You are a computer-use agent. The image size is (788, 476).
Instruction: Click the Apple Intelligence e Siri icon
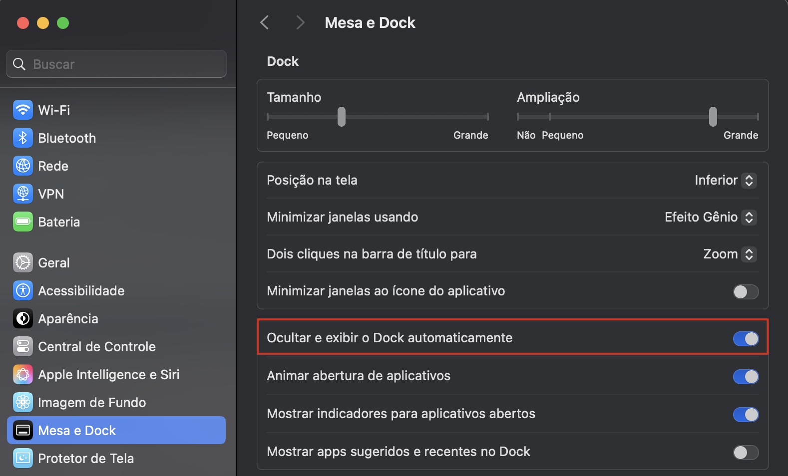click(x=23, y=374)
